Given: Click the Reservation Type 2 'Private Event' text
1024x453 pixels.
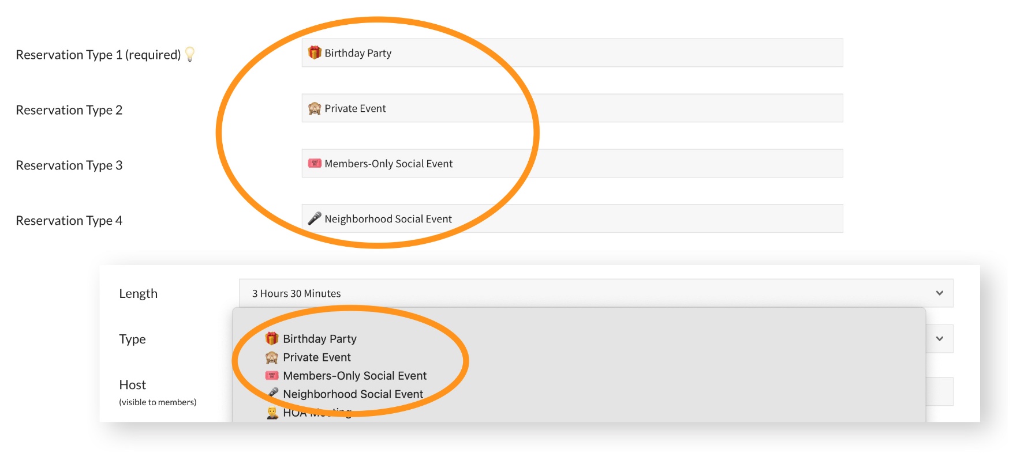Looking at the screenshot, I should 355,108.
